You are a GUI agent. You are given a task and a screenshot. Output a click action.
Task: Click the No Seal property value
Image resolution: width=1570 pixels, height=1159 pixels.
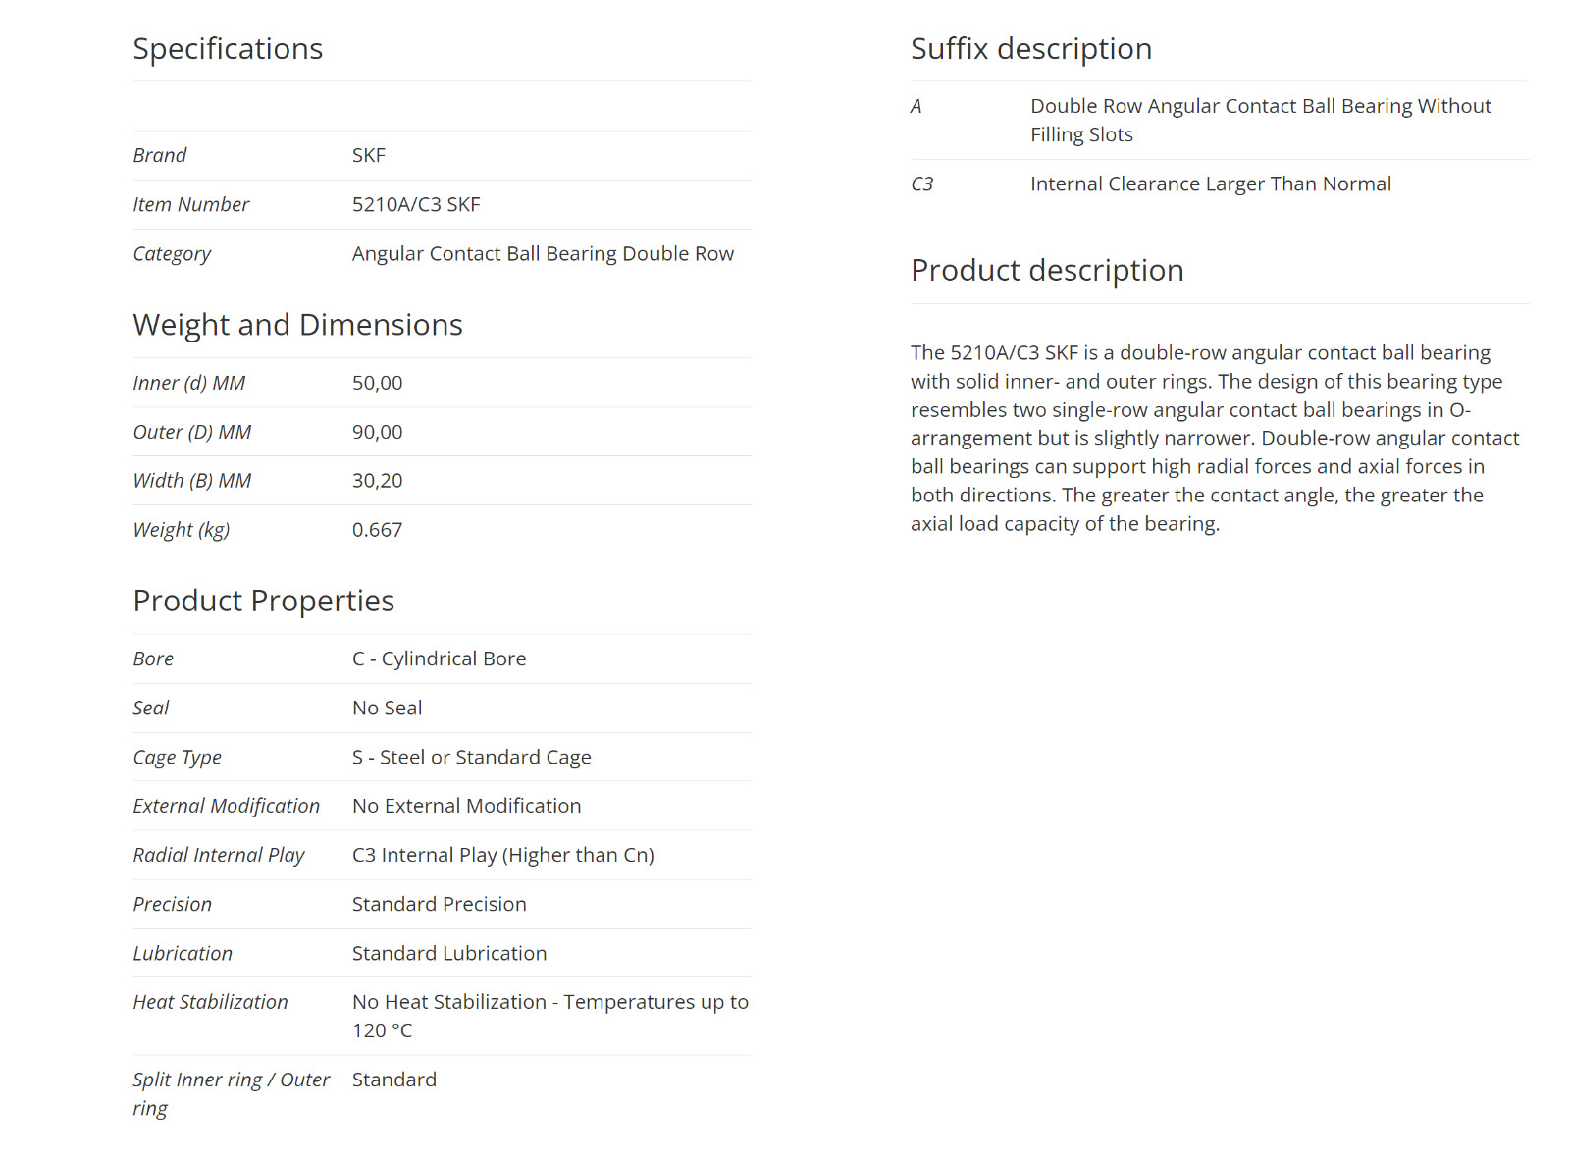pyautogui.click(x=387, y=708)
